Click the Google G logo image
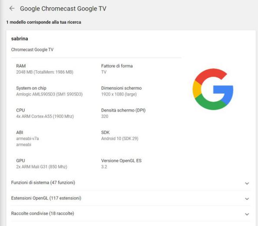258x226 pixels. [213, 89]
